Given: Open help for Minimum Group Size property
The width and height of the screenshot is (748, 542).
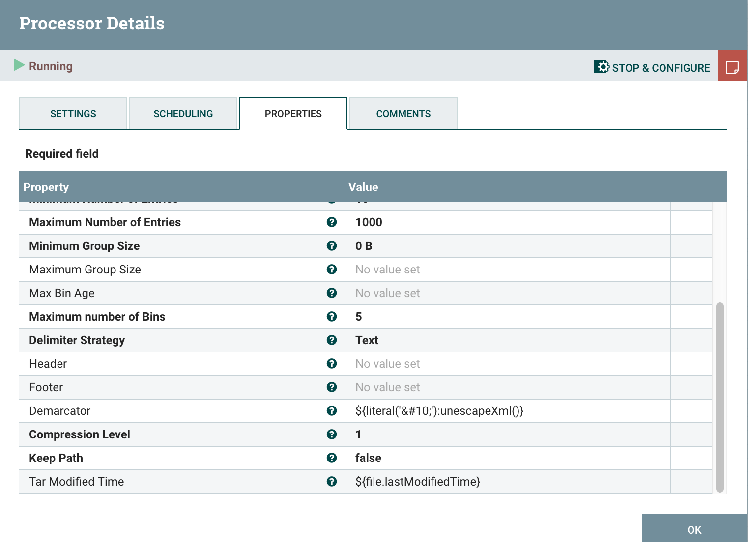Looking at the screenshot, I should 332,246.
